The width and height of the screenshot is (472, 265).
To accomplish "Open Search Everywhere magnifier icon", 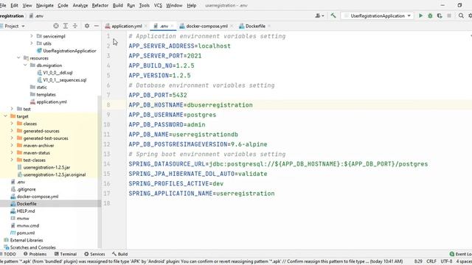I will [x=461, y=15].
